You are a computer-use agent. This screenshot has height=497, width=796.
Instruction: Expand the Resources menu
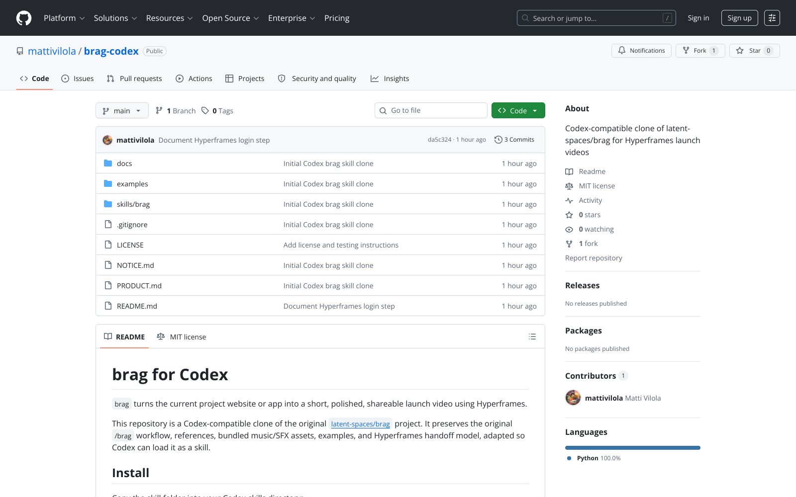pos(169,18)
